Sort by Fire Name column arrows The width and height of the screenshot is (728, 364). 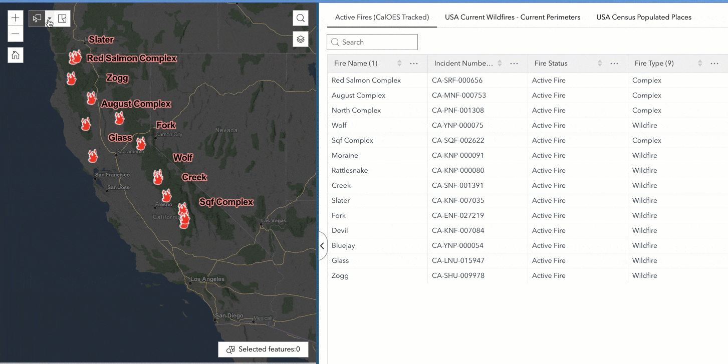399,64
